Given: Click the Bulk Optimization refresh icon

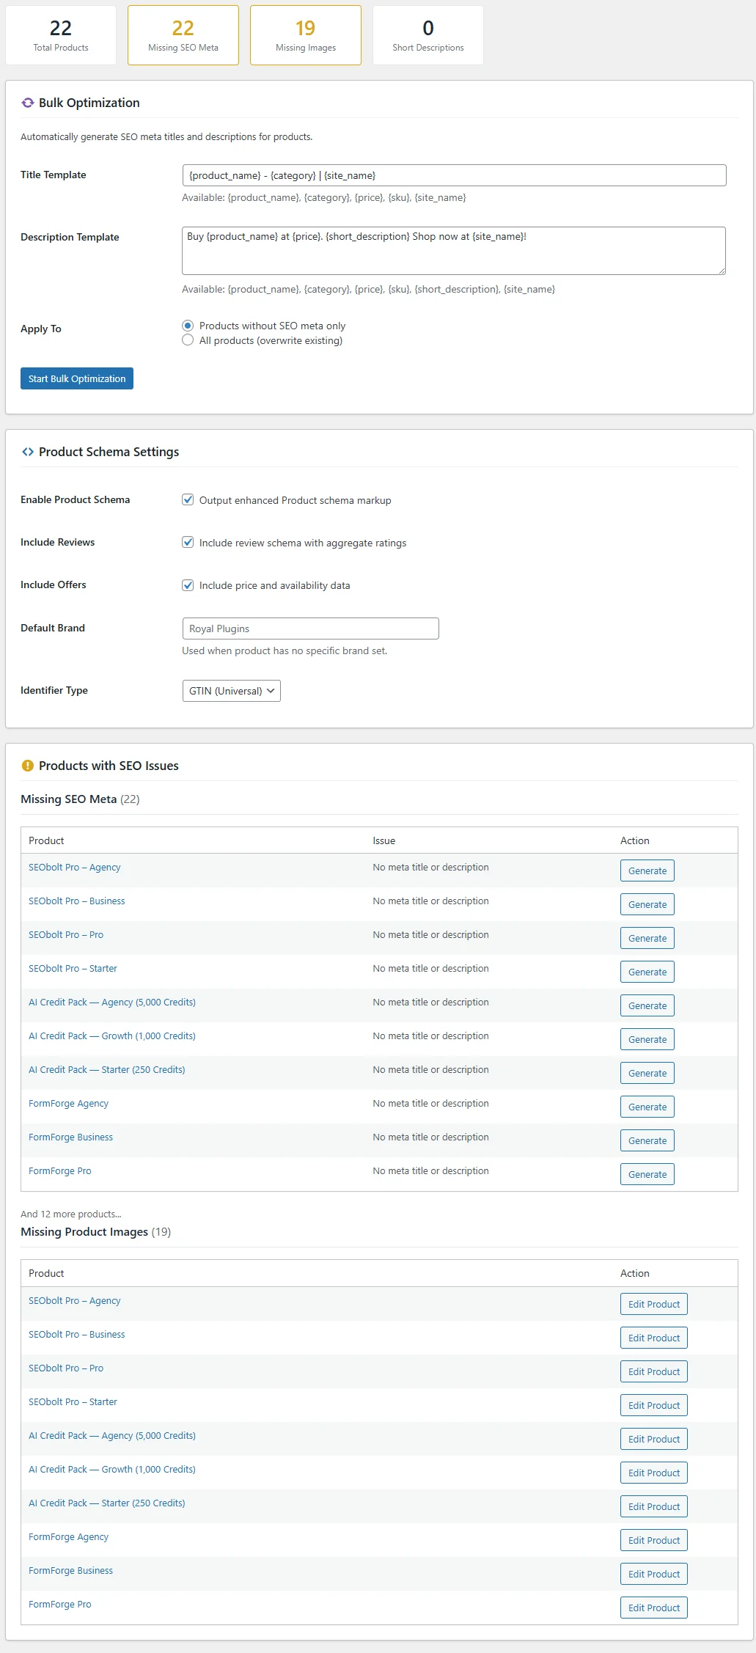Looking at the screenshot, I should tap(28, 103).
